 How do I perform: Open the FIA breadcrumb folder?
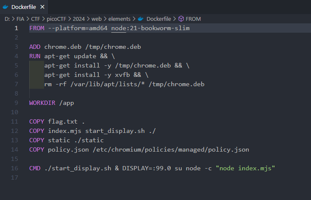tap(20, 19)
